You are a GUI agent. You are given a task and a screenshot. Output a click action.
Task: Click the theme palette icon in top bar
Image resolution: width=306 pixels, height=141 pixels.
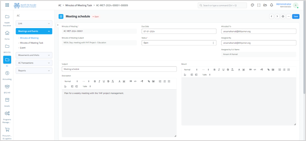click(x=253, y=5)
